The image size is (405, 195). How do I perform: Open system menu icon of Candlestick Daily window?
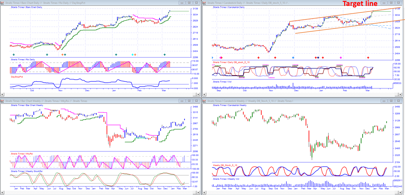[x=205, y=3]
